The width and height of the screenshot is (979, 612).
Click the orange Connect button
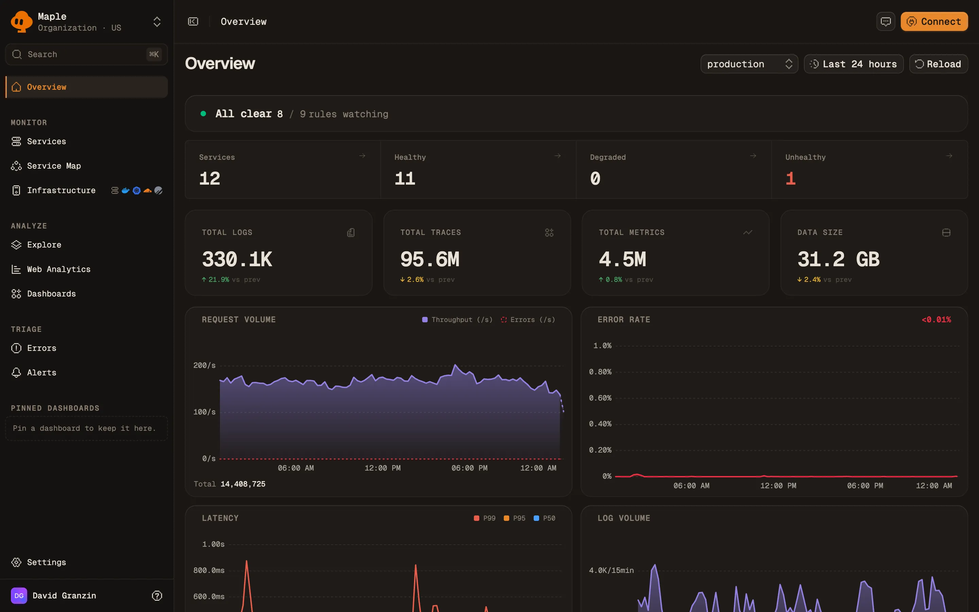[934, 21]
